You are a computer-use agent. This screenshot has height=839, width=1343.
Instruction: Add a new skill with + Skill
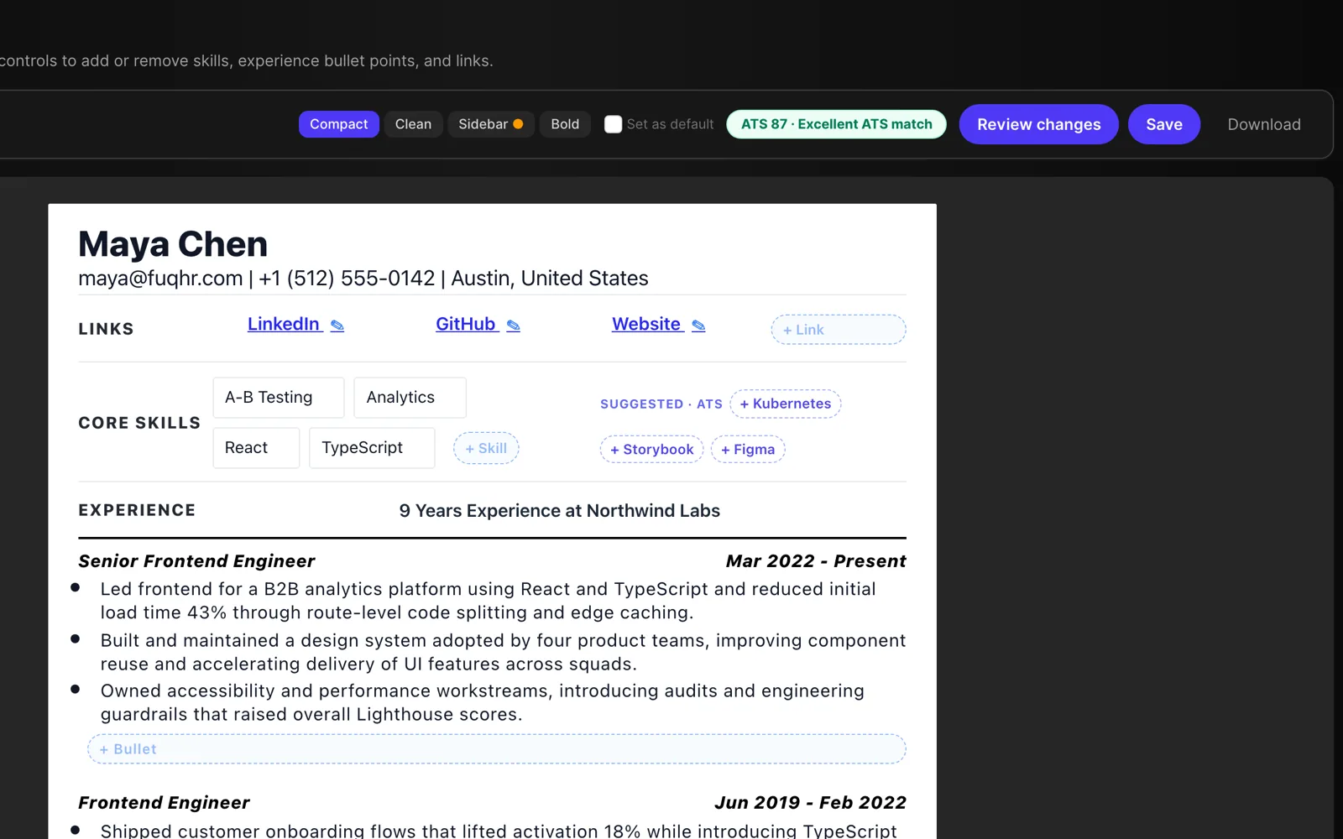(x=486, y=448)
